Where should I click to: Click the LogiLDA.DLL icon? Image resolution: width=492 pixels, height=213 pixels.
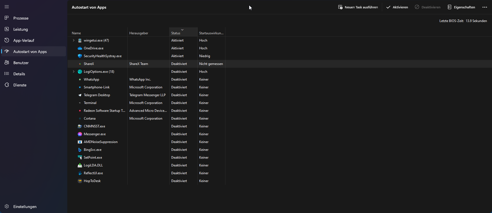click(x=80, y=165)
